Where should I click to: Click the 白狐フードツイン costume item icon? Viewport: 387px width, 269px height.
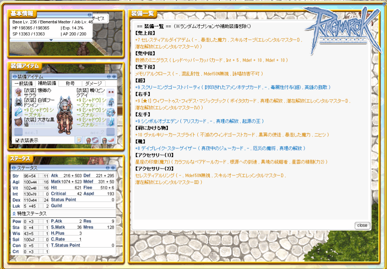19,102
